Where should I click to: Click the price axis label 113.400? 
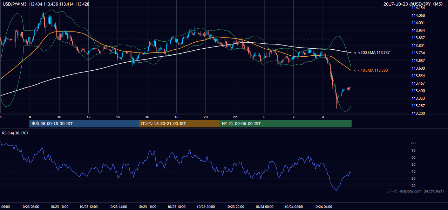[x=418, y=91]
